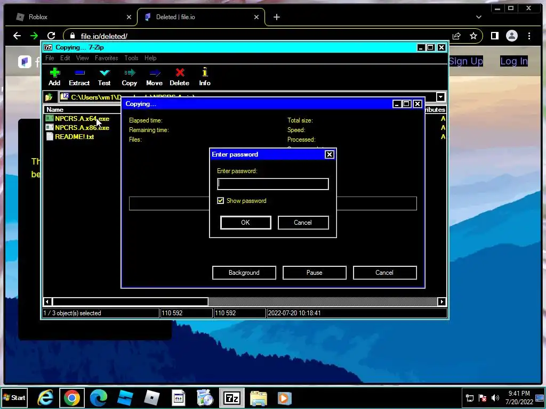Open the Start menu
The image size is (546, 409).
[x=14, y=397]
